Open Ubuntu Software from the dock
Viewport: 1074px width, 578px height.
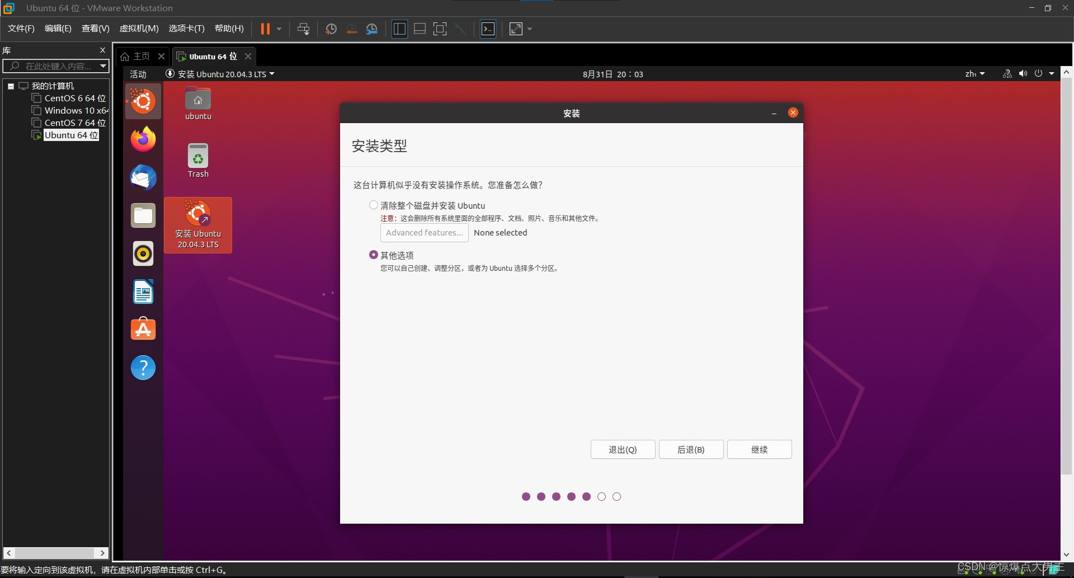coord(143,330)
